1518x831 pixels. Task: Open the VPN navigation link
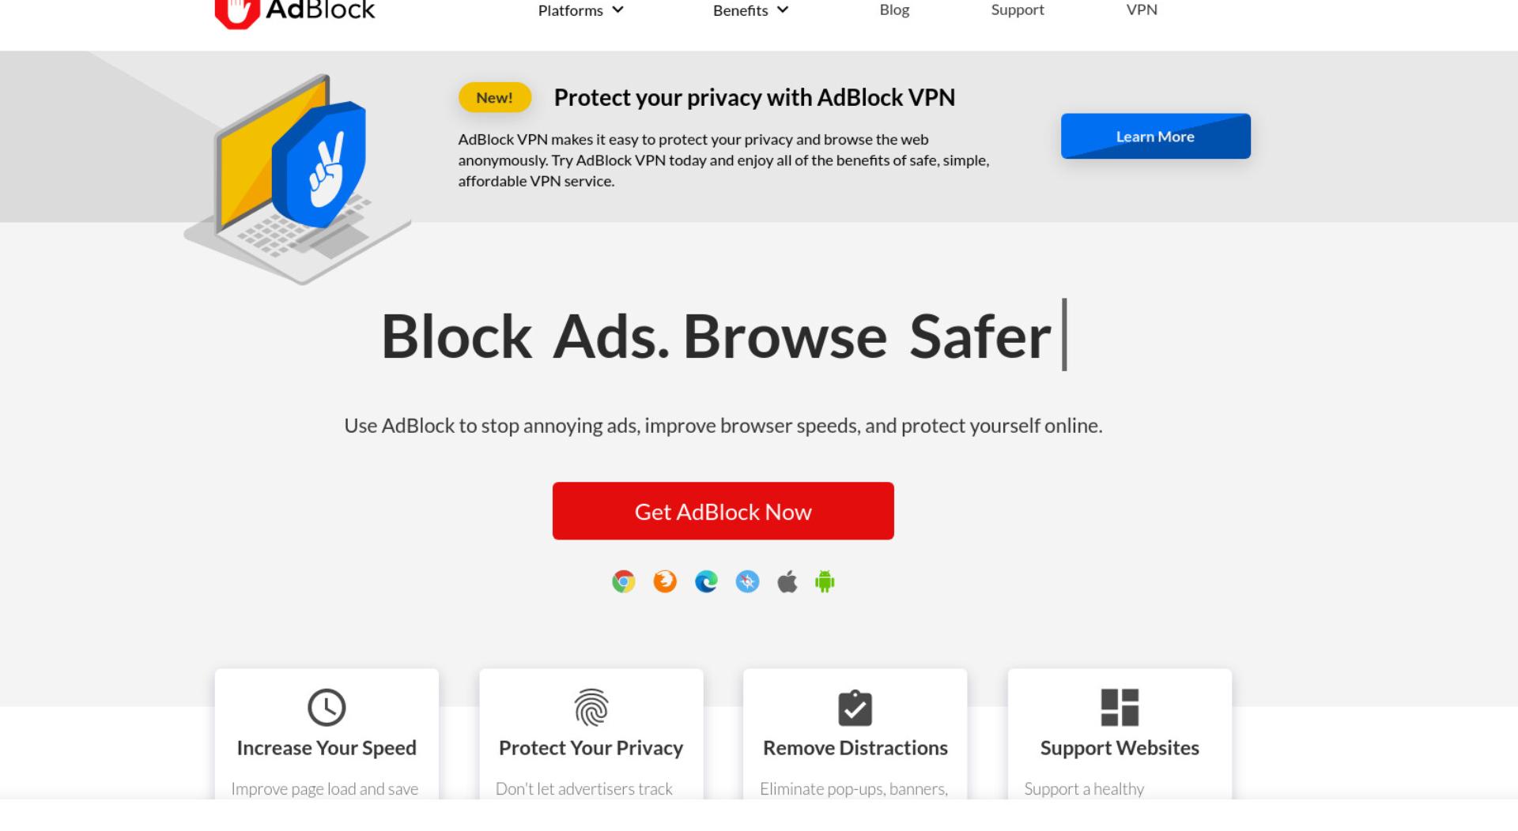coord(1142,9)
